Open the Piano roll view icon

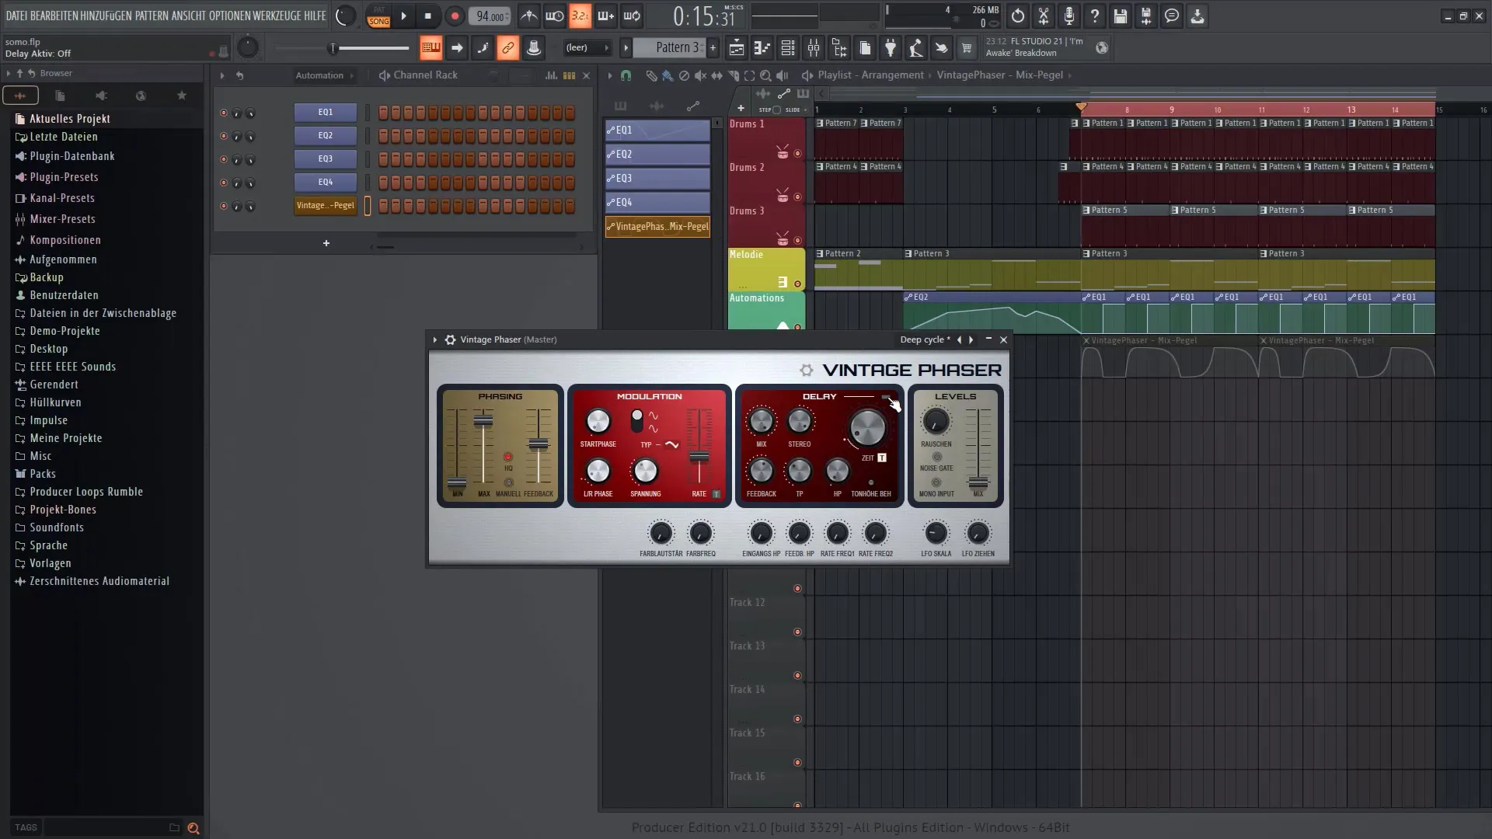click(x=762, y=48)
